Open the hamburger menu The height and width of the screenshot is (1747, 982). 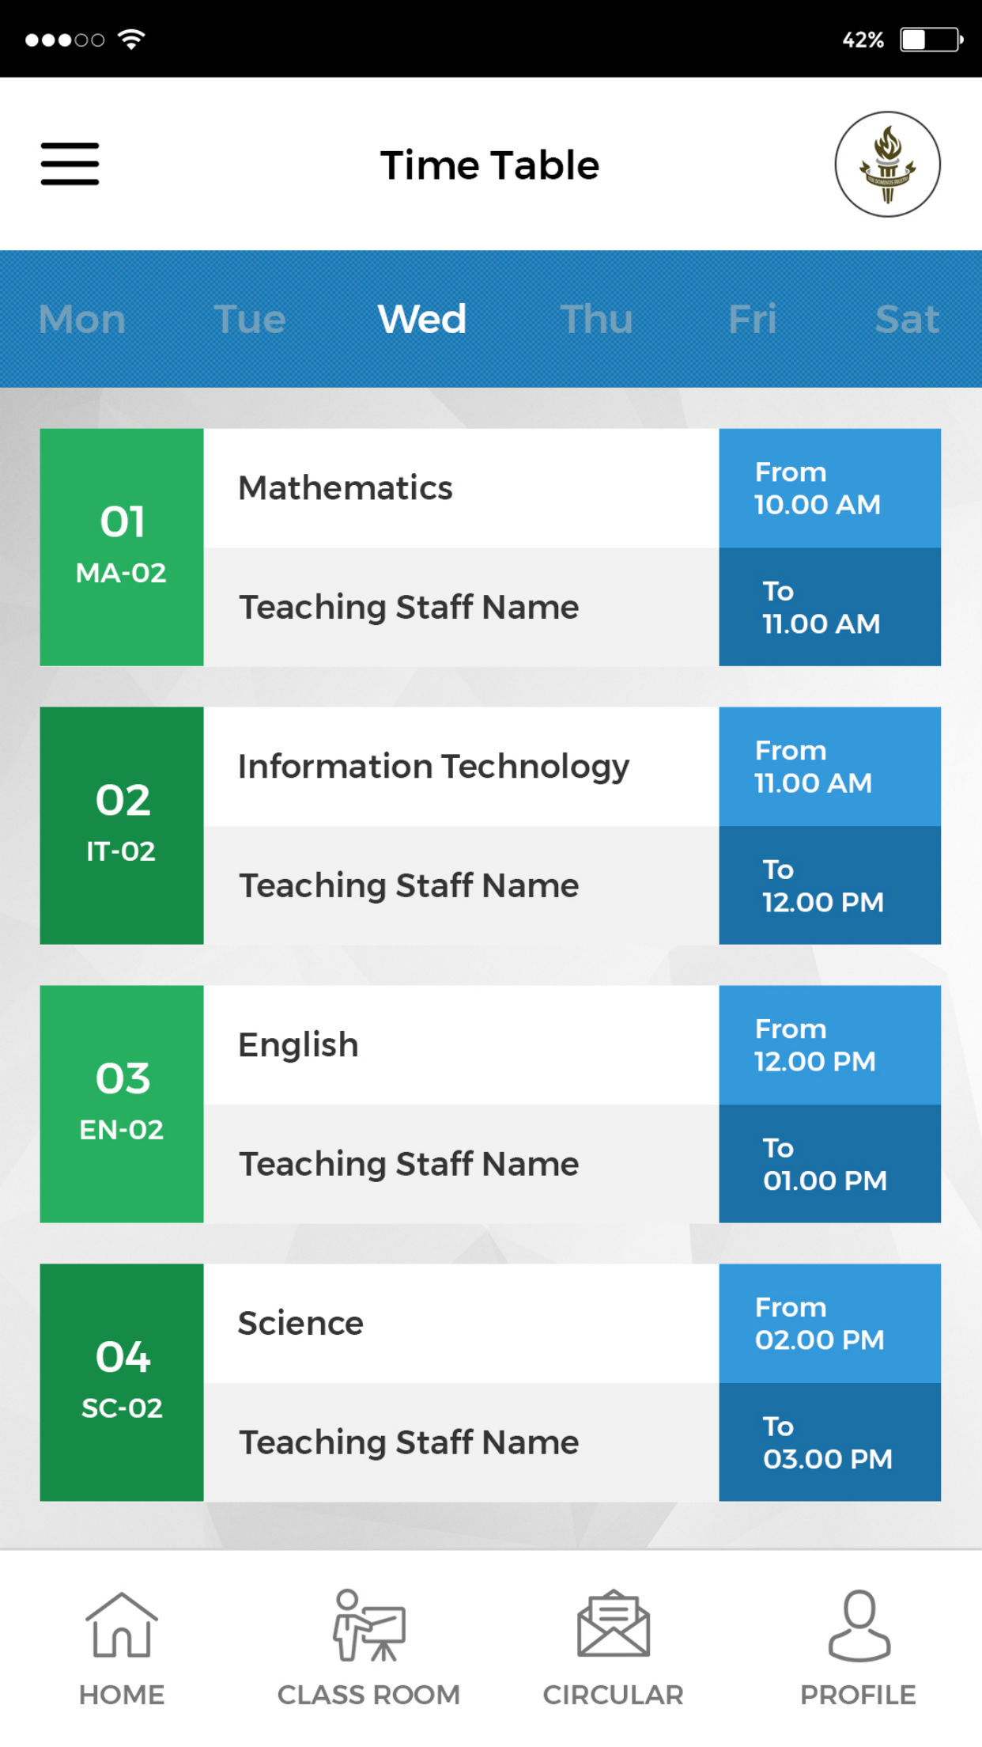pos(70,164)
